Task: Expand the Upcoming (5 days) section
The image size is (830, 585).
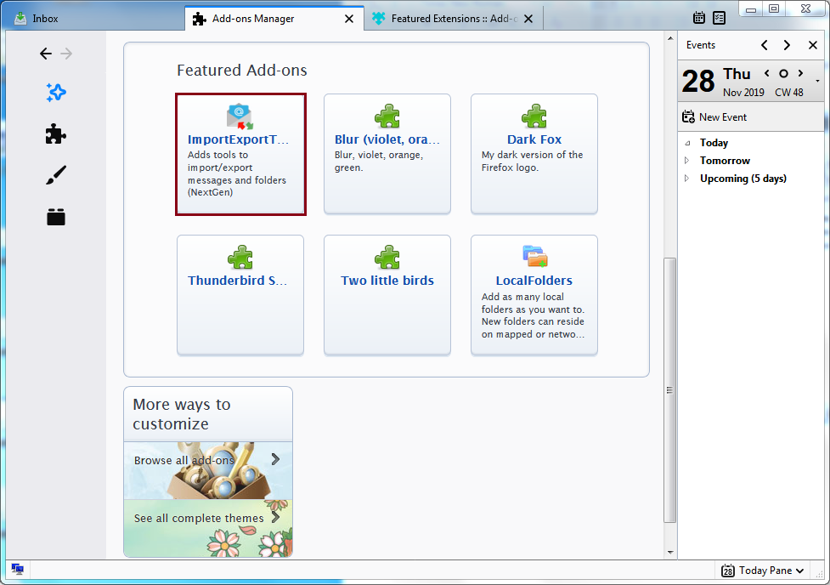Action: (687, 179)
